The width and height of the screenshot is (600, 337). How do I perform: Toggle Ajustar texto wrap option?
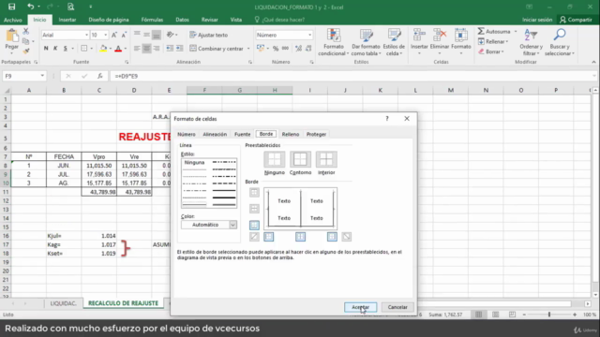tap(208, 35)
